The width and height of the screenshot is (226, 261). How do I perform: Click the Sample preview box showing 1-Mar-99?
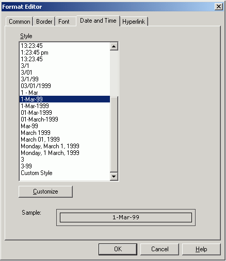126,217
